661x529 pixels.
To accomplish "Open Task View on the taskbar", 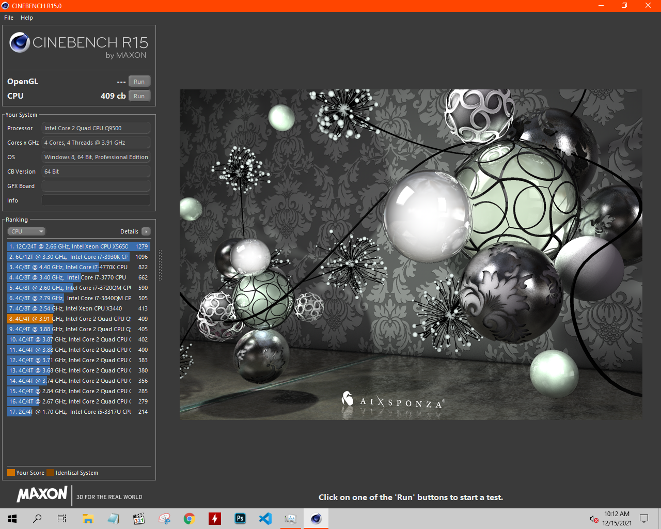I will click(62, 519).
